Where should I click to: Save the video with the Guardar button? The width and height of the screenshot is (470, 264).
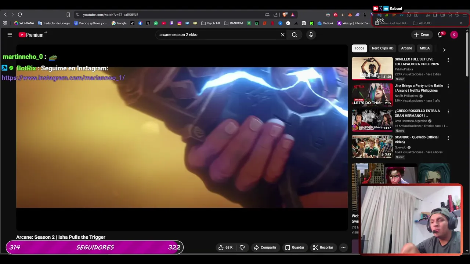[x=295, y=247]
